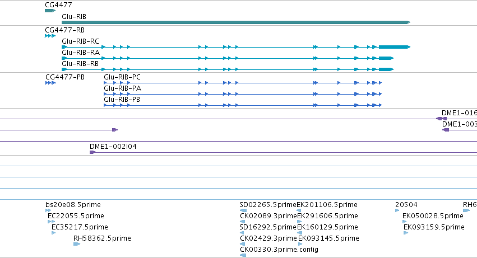Select the DME1-002I04 clone label
The image size is (477, 258).
[113, 147]
